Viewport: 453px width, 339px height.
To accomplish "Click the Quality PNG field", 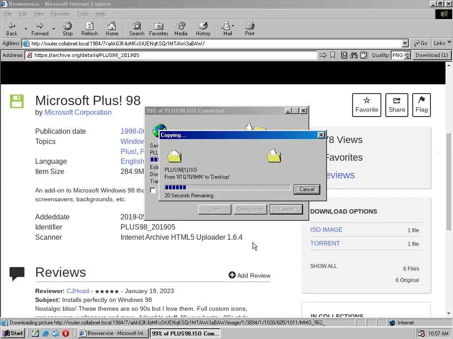I will [x=398, y=55].
